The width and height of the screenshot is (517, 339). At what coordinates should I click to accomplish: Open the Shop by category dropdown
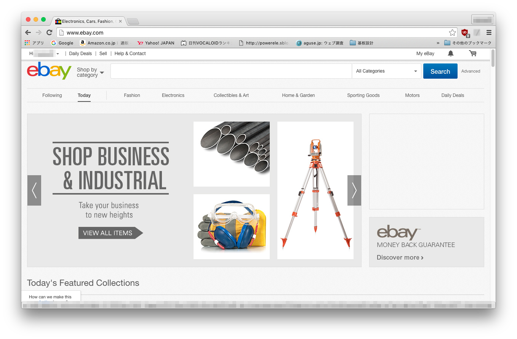90,72
